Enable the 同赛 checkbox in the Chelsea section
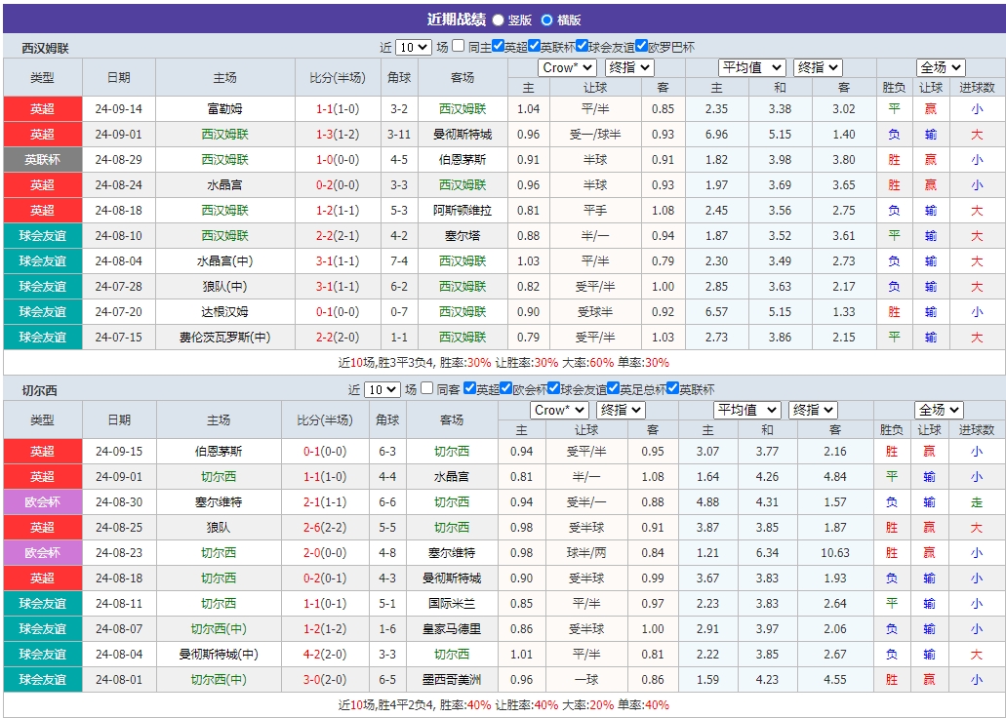1006x718 pixels. (428, 387)
